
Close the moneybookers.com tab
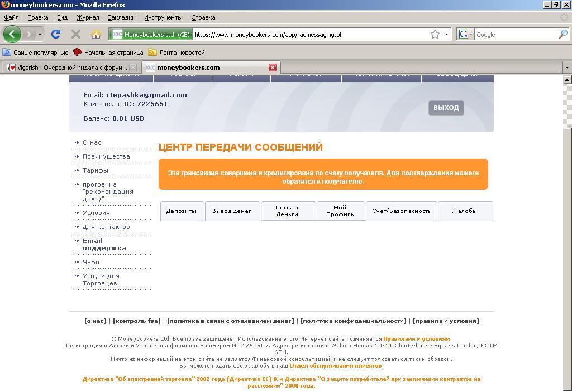click(x=273, y=68)
